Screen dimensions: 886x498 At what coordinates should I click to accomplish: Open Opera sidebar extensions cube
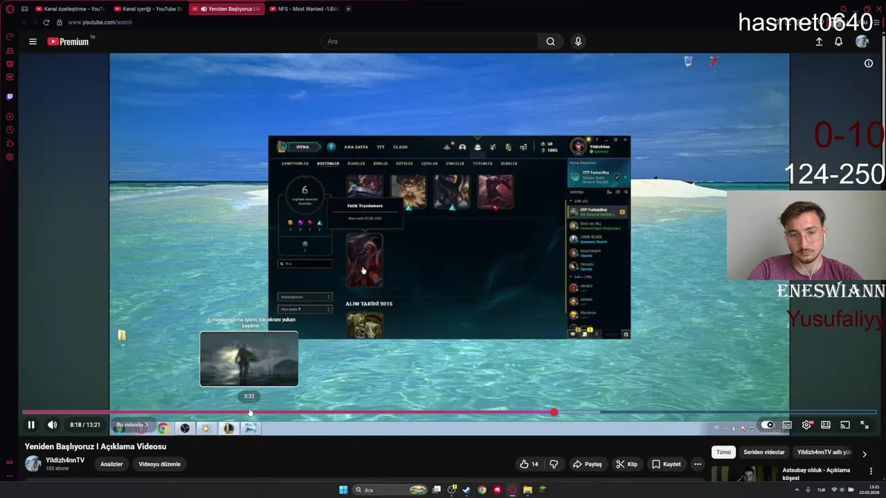(x=10, y=143)
